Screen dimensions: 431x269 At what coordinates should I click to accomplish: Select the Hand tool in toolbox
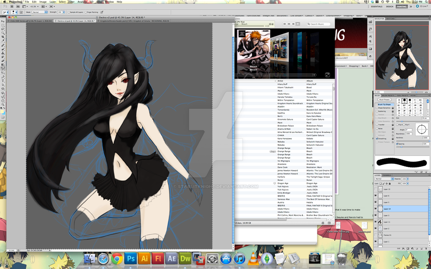pyautogui.click(x=3, y=100)
